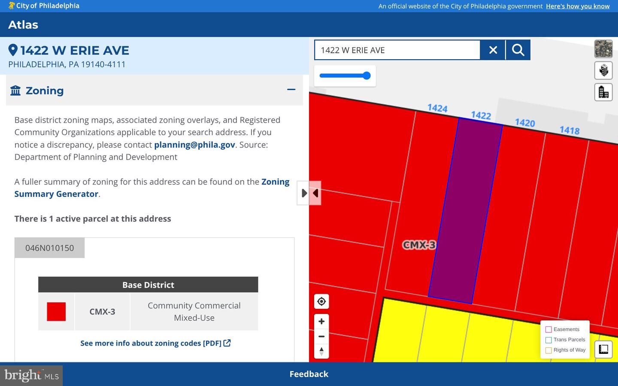Zoom out on the map
Image resolution: width=618 pixels, height=386 pixels.
coord(321,336)
